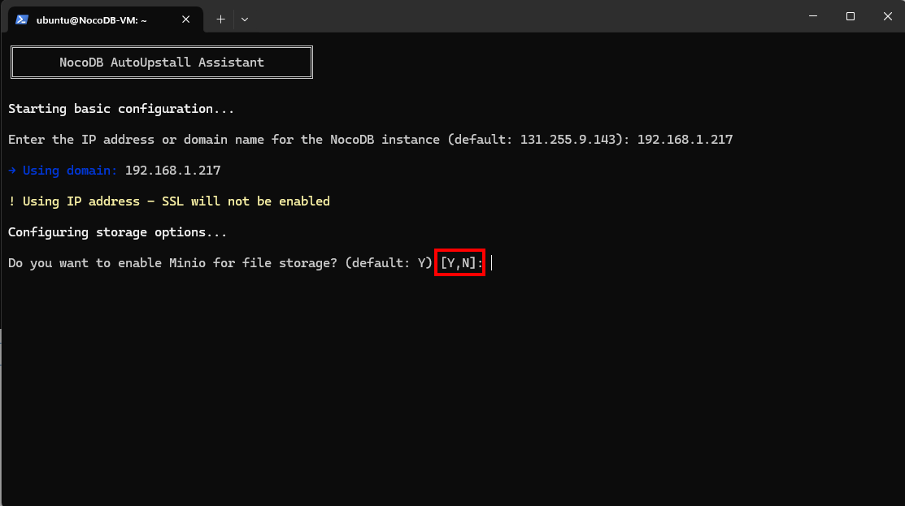Image resolution: width=905 pixels, height=506 pixels.
Task: Close the ubuntu@NocoDB-VM tab
Action: pos(186,19)
